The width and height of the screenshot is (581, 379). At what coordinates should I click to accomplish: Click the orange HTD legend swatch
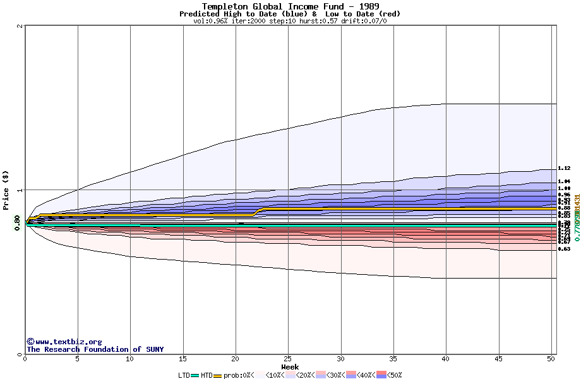coord(218,375)
